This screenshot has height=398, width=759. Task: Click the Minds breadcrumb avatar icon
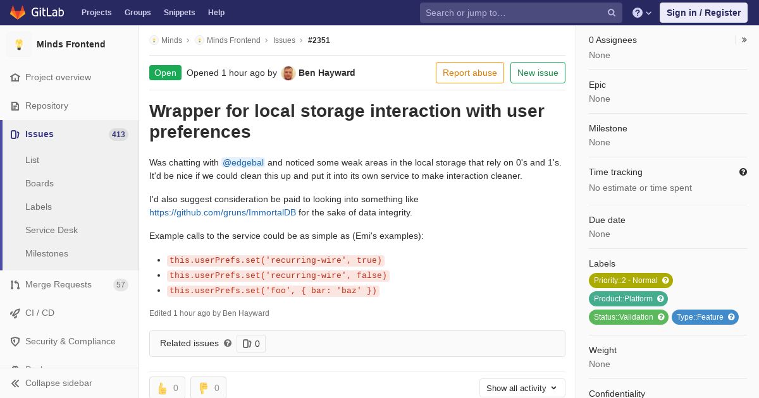click(154, 40)
